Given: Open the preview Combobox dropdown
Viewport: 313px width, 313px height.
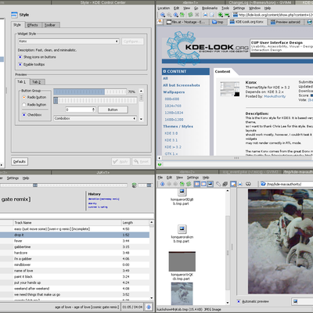Looking at the screenshot, I should 95,118.
